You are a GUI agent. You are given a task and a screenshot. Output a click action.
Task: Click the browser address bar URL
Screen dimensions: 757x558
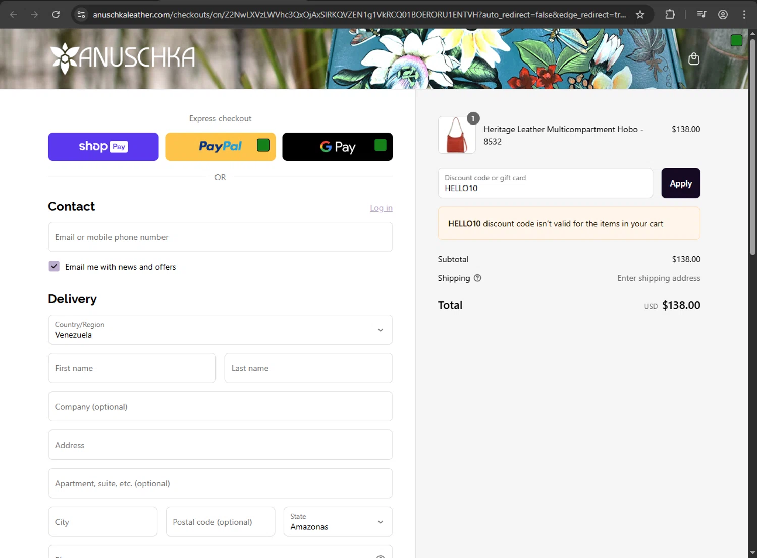[359, 15]
